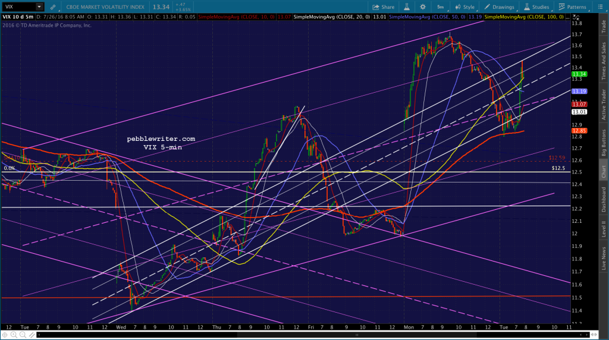Click the Wed label on time axis

121,327
